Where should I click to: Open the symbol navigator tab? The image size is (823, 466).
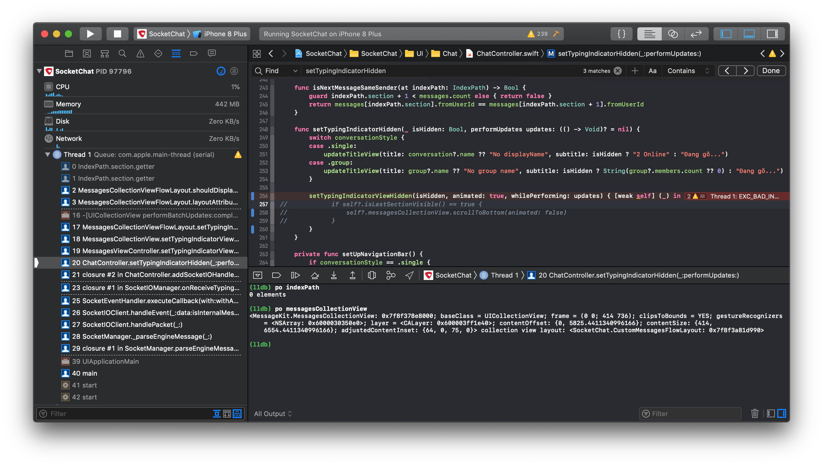(x=105, y=53)
